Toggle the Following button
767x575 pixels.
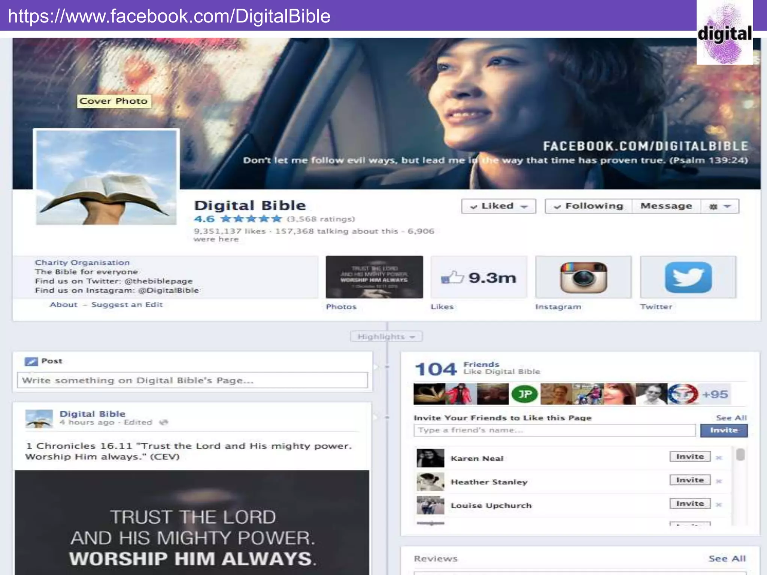(x=588, y=206)
